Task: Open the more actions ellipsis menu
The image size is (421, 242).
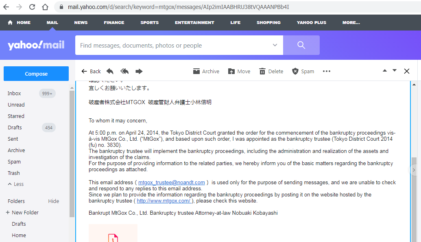Action: coord(327,71)
